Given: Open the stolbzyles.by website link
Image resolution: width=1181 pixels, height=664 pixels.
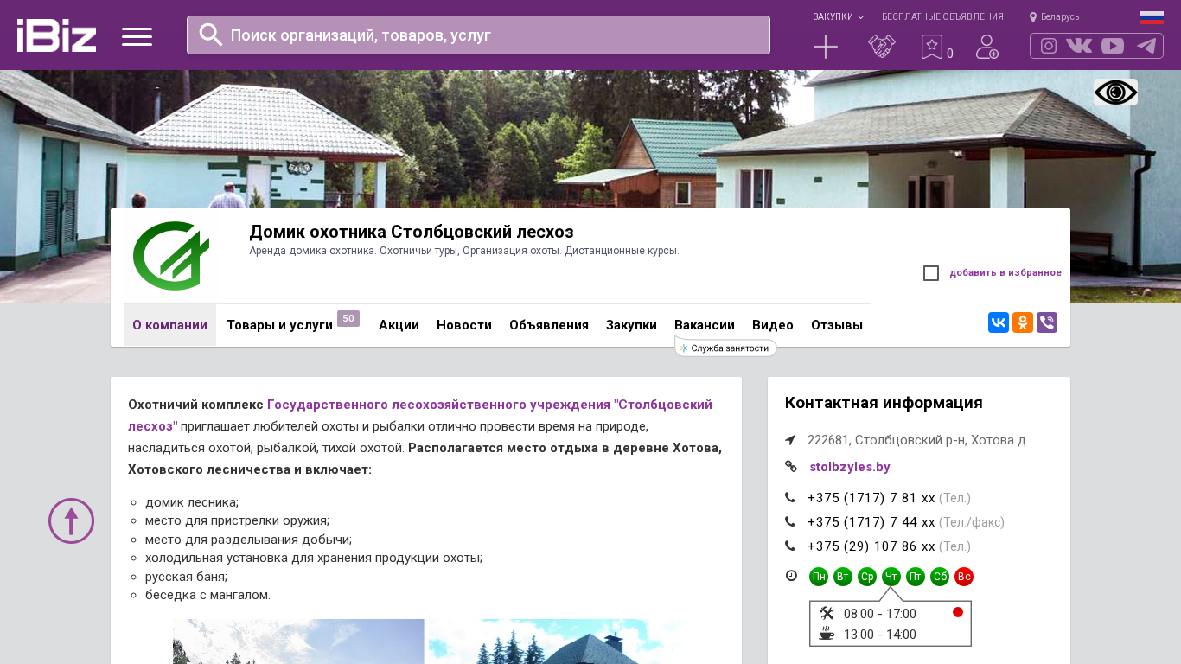Looking at the screenshot, I should pyautogui.click(x=850, y=467).
